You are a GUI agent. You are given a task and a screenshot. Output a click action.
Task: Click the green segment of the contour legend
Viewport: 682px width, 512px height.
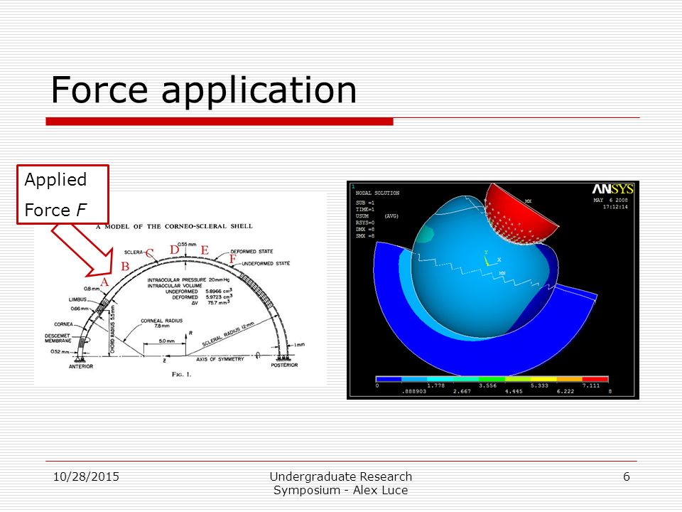(x=492, y=379)
